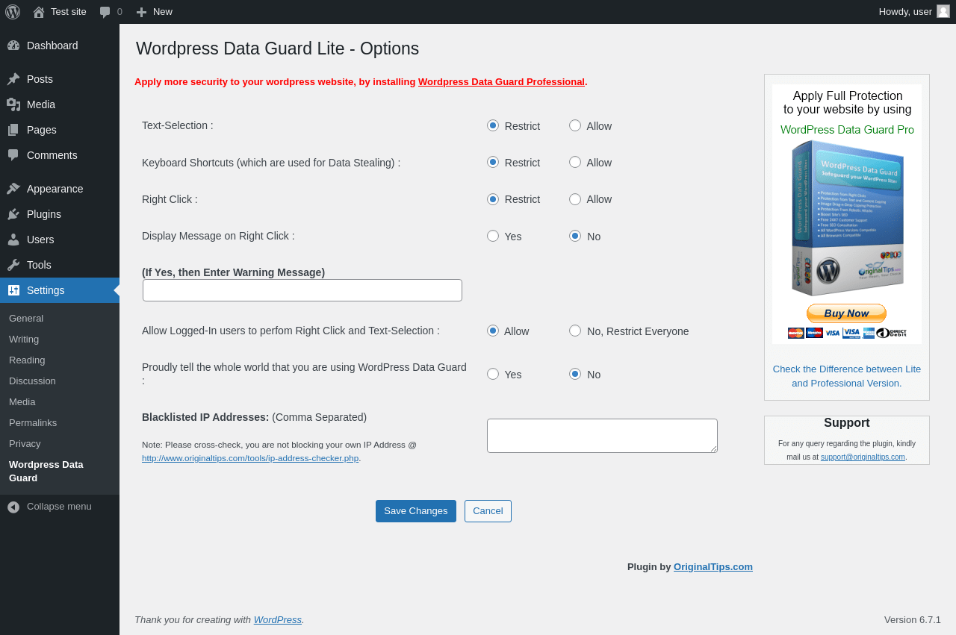Open the Tools menu
This screenshot has height=635, width=956.
click(x=60, y=265)
